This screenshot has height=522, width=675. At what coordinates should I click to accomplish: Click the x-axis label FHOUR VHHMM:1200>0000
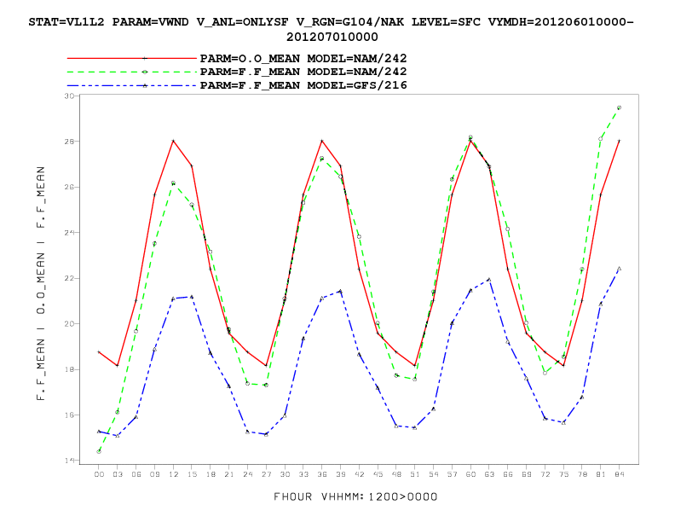(355, 496)
